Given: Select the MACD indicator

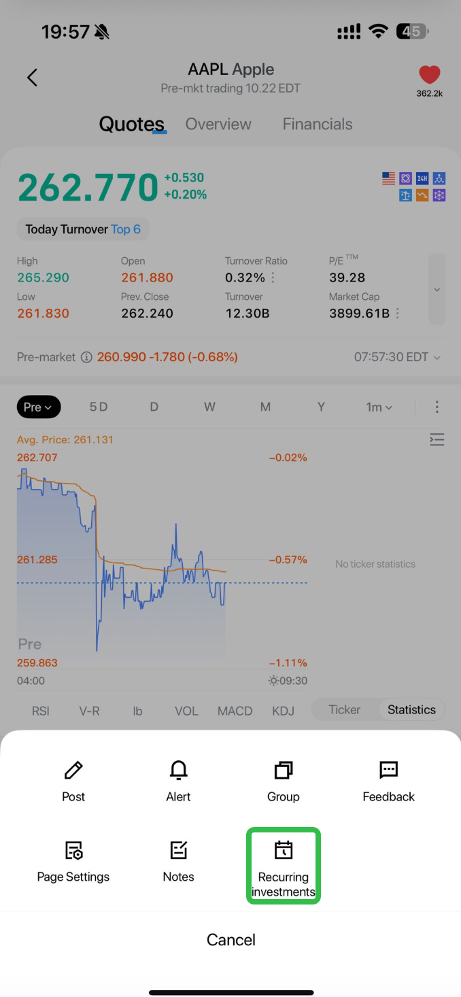Looking at the screenshot, I should tap(235, 711).
